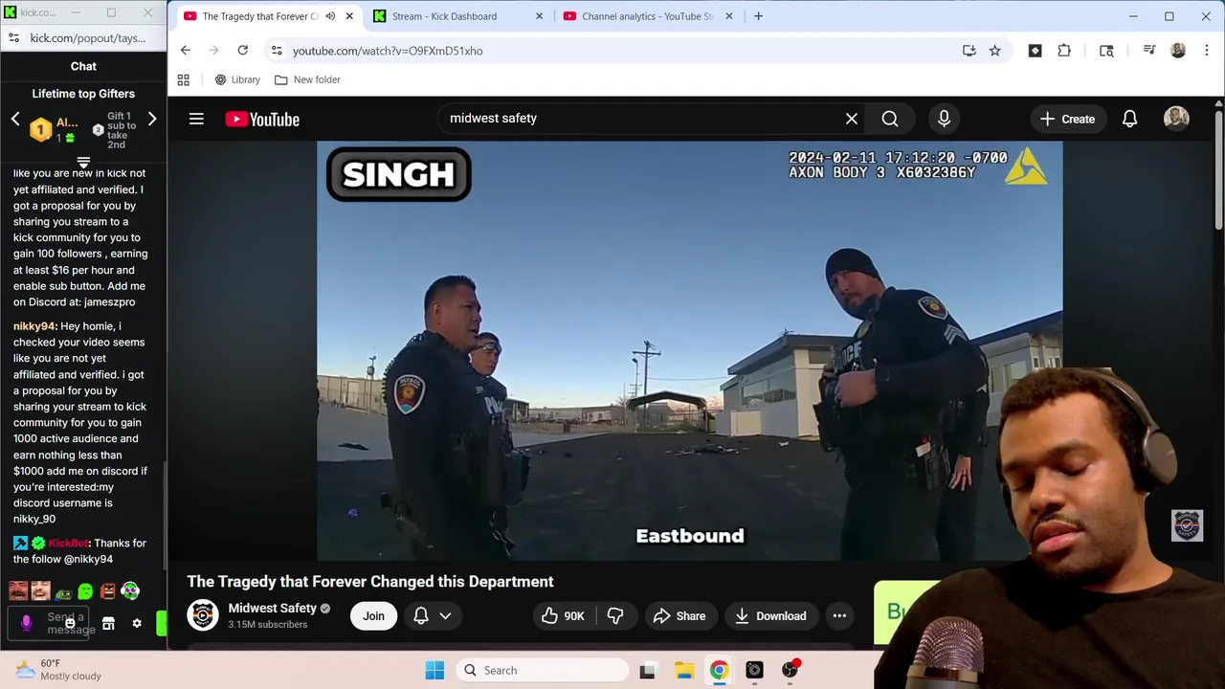Viewport: 1225px width, 689px height.
Task: Open the more actions ellipsis below video
Action: coord(839,616)
